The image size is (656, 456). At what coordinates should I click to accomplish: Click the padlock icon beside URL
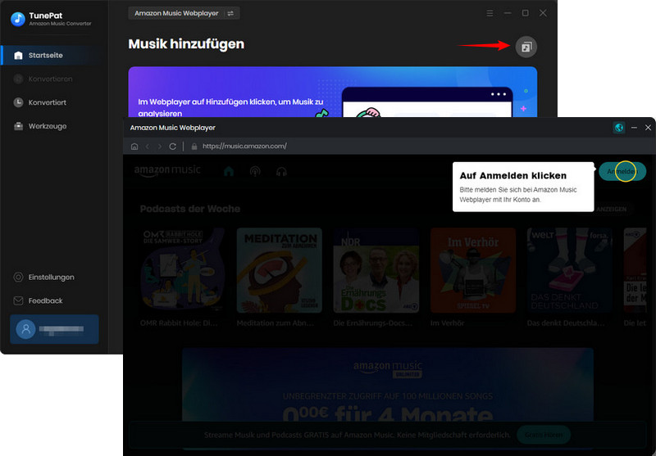[x=194, y=147]
